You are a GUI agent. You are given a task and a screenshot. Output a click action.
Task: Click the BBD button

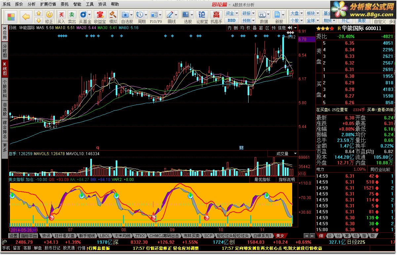232,21
